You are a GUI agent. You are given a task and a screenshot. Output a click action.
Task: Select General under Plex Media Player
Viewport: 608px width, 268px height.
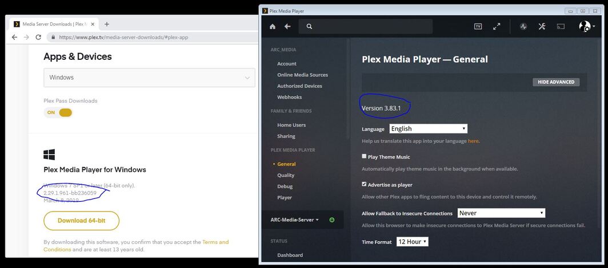click(286, 164)
